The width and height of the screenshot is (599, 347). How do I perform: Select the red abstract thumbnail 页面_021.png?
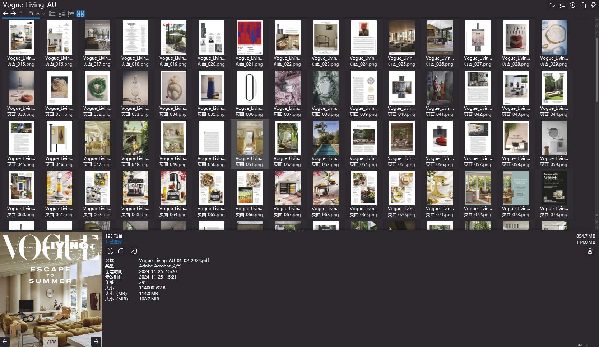coord(250,38)
